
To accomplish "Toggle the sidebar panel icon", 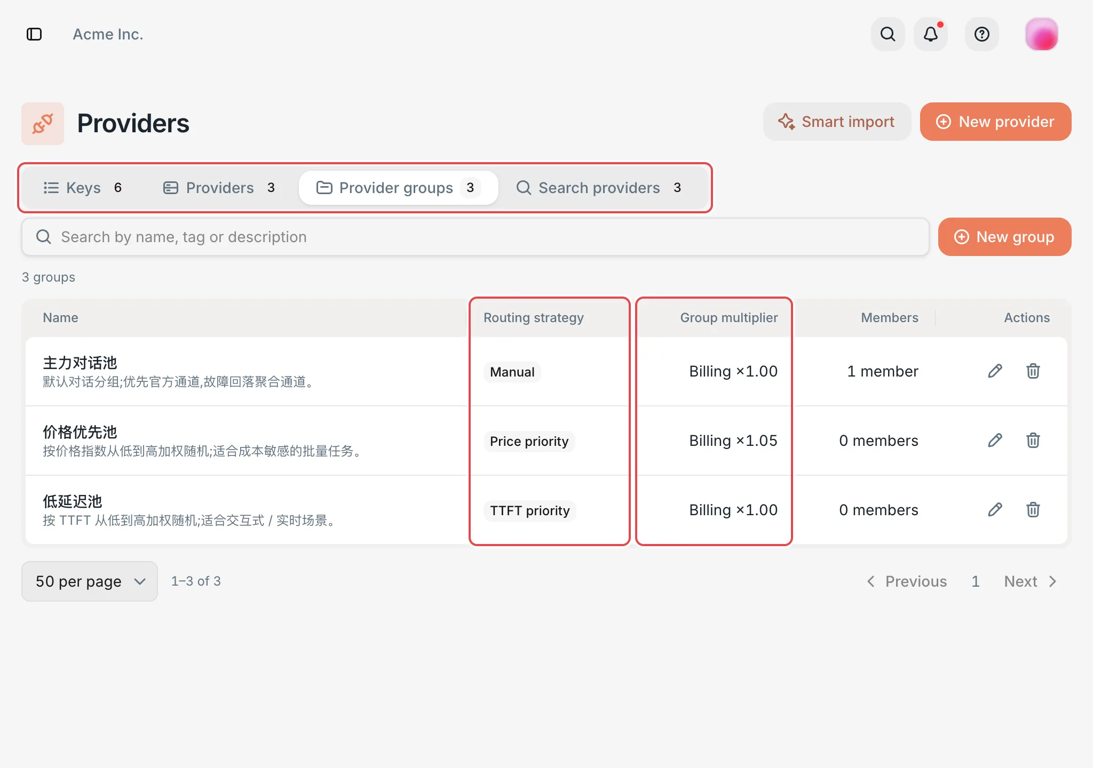I will [34, 34].
